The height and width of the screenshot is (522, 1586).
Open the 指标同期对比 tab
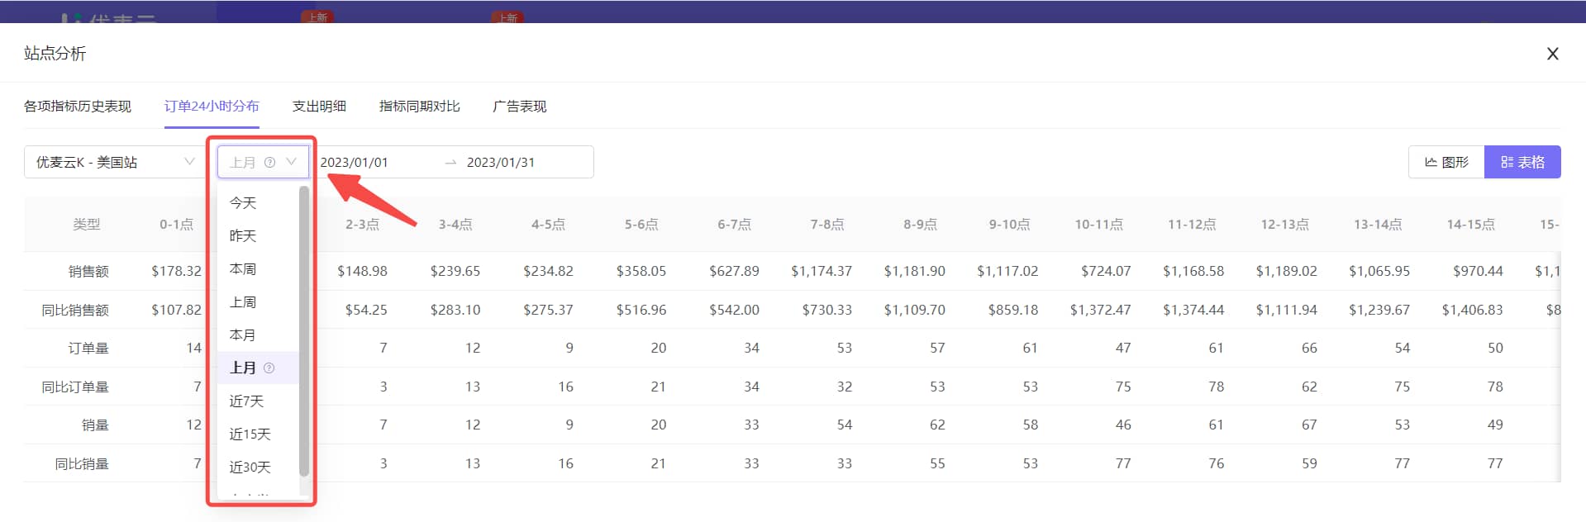420,107
